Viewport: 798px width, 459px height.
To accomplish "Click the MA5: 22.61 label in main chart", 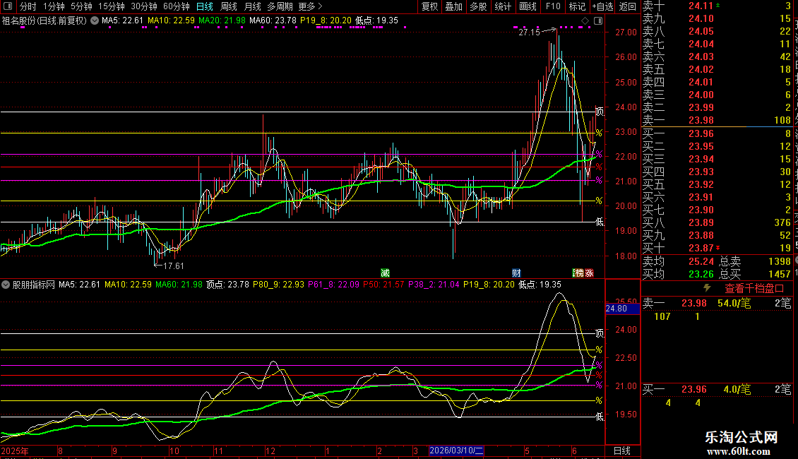I will coord(122,20).
